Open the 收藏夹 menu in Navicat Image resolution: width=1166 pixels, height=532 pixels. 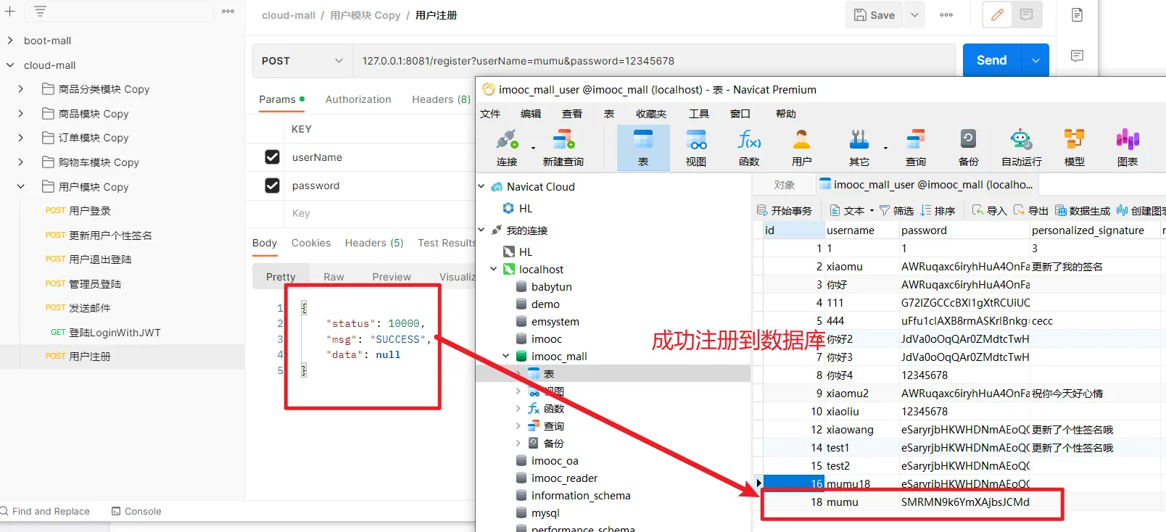click(x=651, y=114)
